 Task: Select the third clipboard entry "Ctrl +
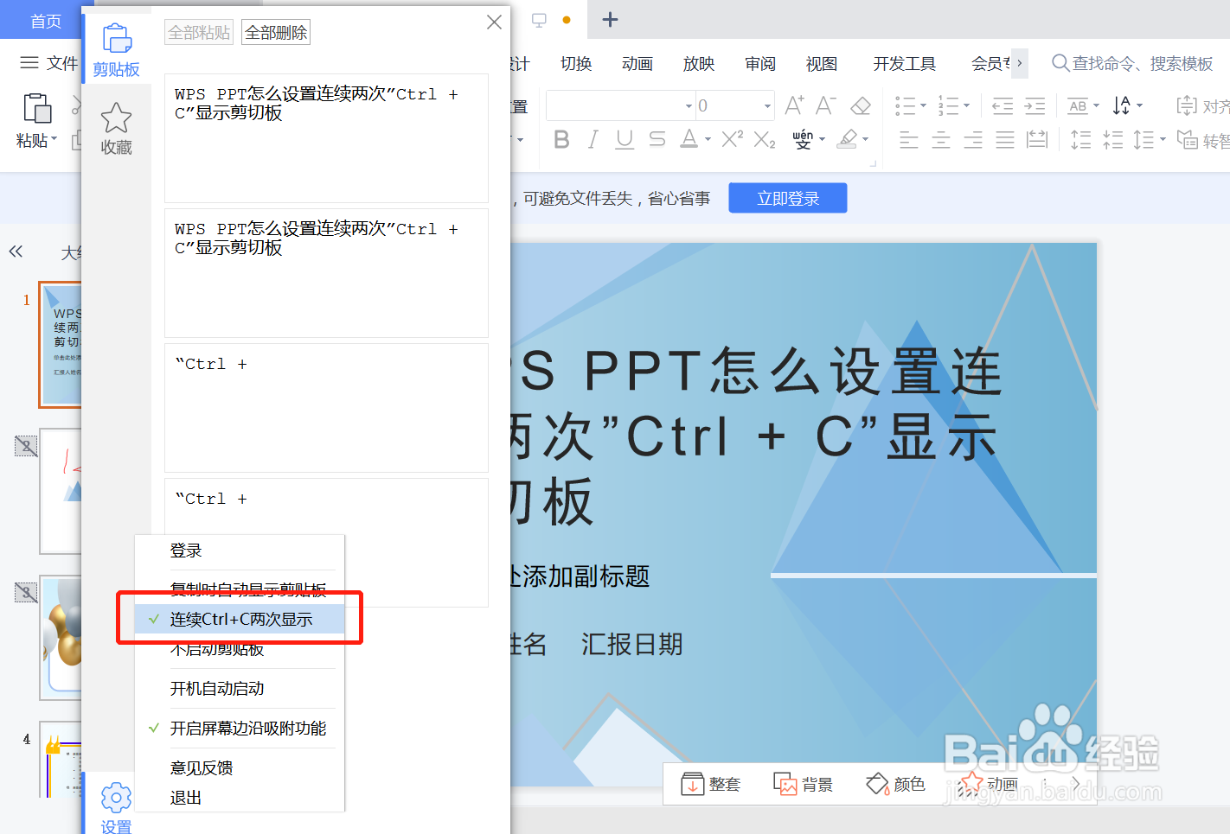click(x=326, y=408)
